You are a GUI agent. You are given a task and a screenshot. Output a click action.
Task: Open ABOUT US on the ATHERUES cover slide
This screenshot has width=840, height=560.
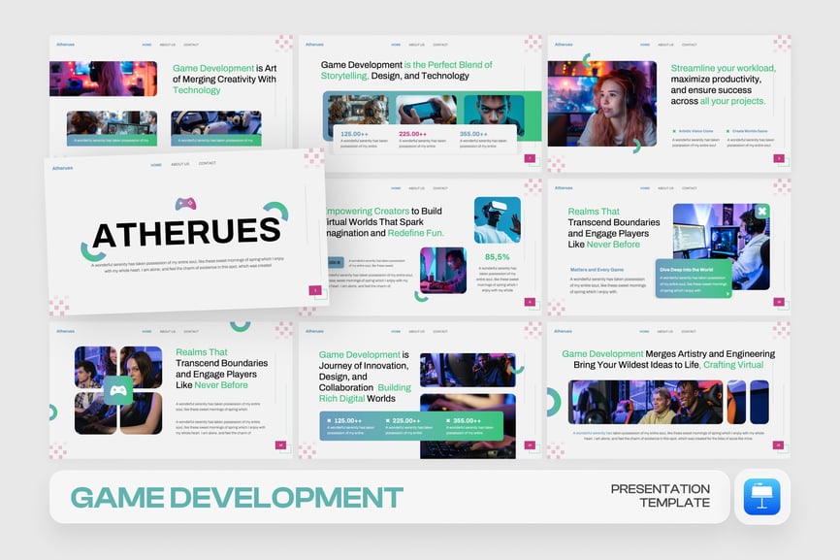tap(180, 164)
